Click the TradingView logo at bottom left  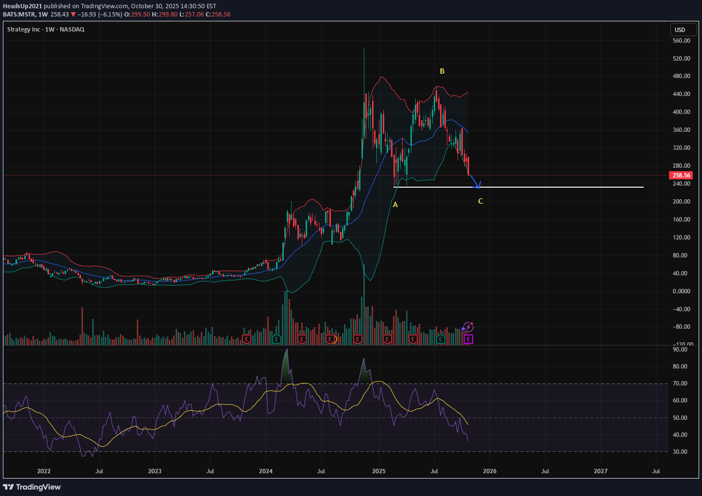32,487
